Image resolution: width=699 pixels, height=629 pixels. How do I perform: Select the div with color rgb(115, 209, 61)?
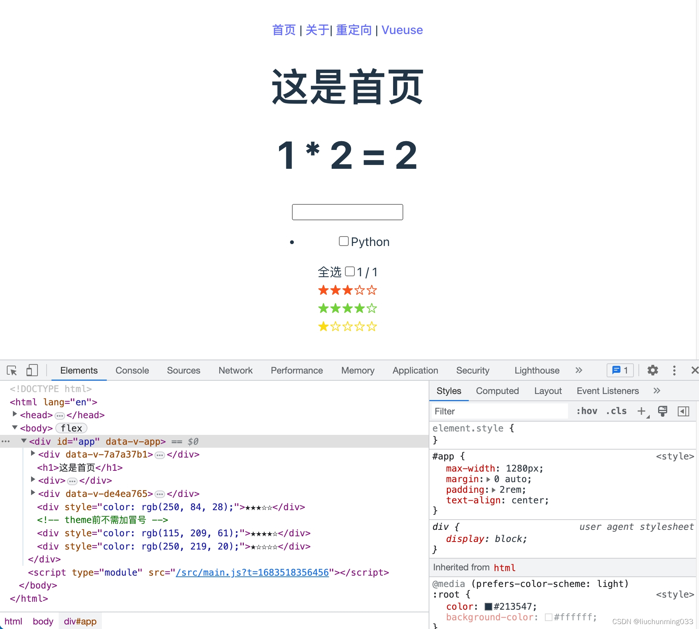(x=174, y=533)
